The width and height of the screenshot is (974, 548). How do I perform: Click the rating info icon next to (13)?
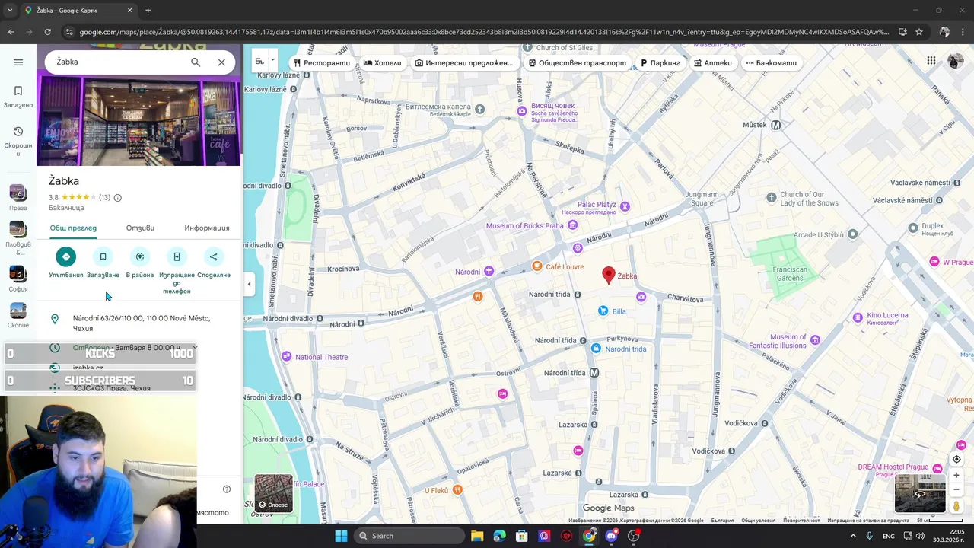[x=117, y=198]
